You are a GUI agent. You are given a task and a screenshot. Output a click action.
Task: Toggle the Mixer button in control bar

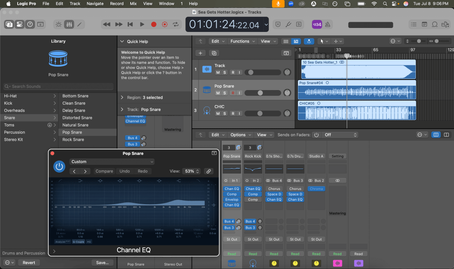pos(69,24)
